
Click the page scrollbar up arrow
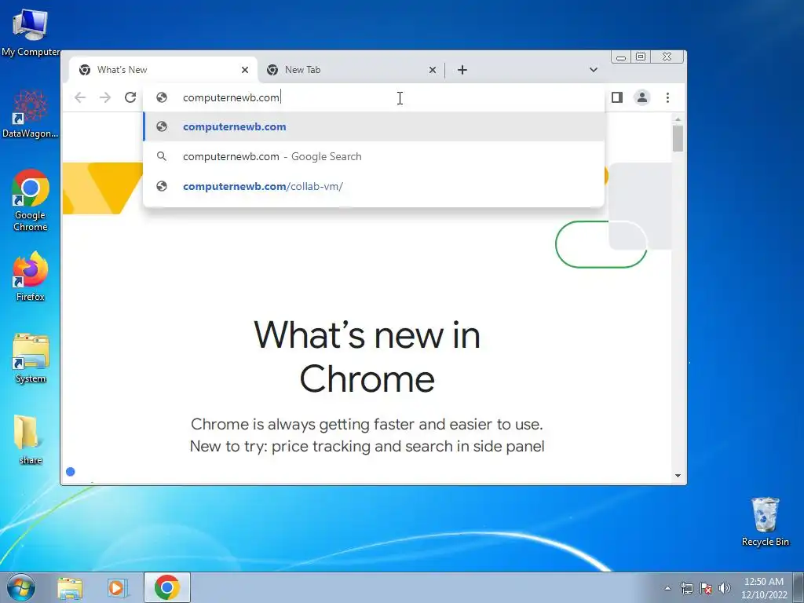coord(678,119)
